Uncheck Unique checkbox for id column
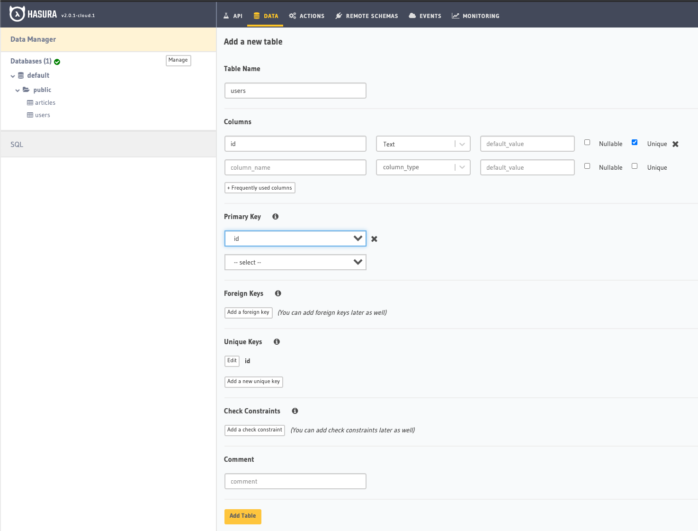The width and height of the screenshot is (698, 531). 635,142
